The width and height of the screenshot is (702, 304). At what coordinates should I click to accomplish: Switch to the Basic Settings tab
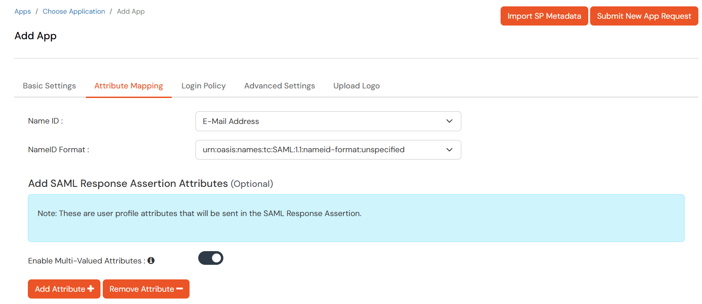(x=49, y=86)
